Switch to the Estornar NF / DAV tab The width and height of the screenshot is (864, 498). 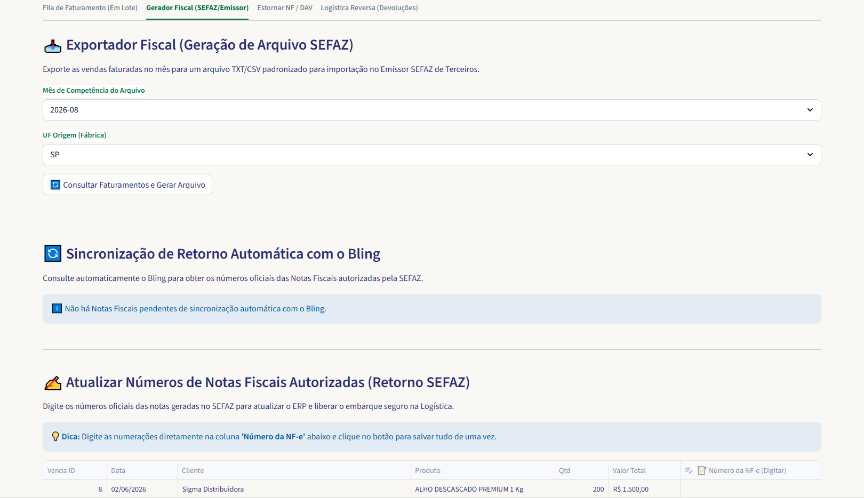coord(285,8)
